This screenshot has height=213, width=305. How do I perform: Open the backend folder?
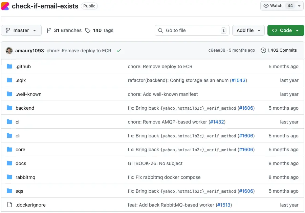[x=25, y=108]
